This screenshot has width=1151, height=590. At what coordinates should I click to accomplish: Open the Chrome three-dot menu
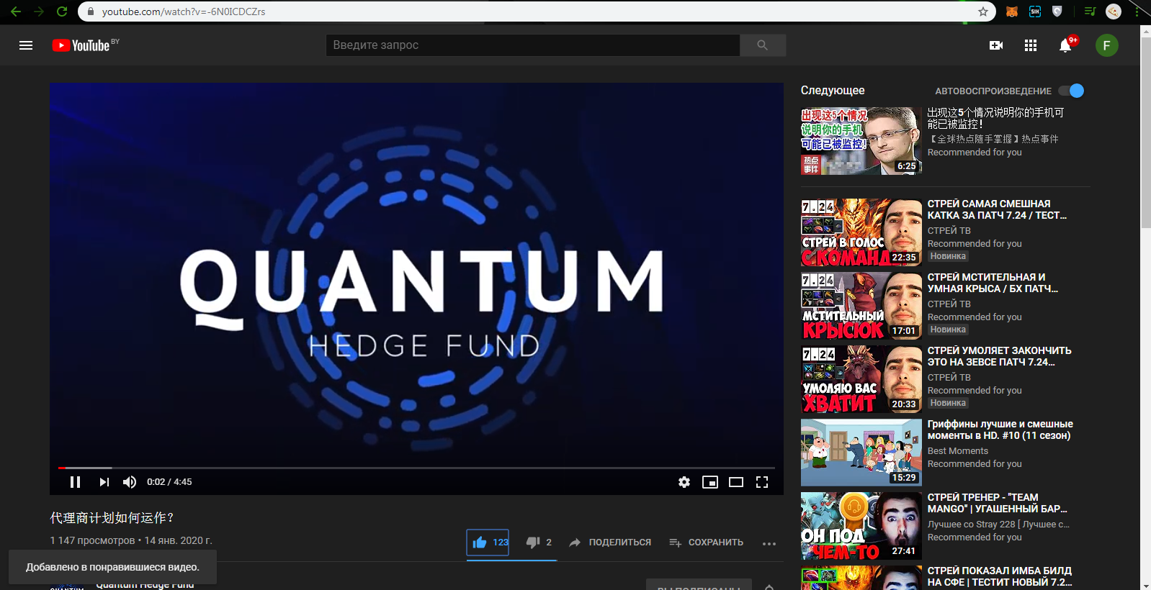coord(1137,12)
